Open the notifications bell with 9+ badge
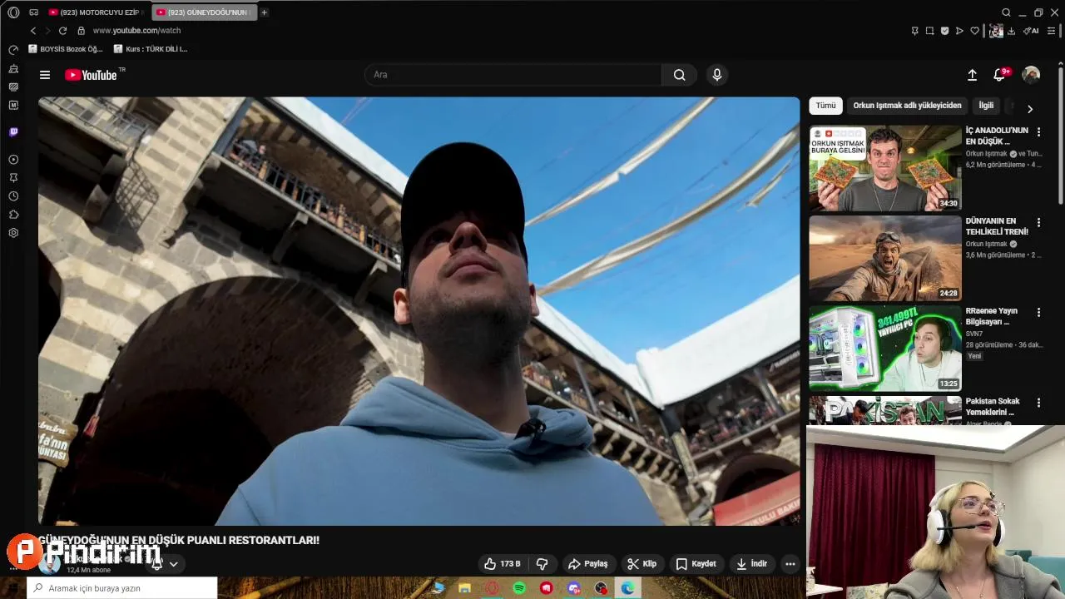 coord(1001,74)
